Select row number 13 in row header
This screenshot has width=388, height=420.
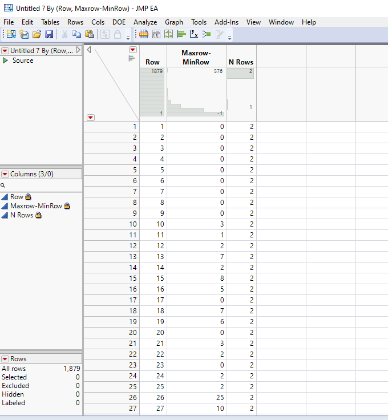(112, 257)
